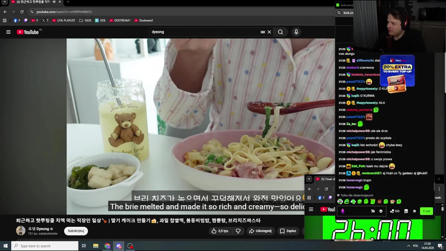Open site information icon in address bar
Screen dimensions: 446x251
[x=32, y=12]
